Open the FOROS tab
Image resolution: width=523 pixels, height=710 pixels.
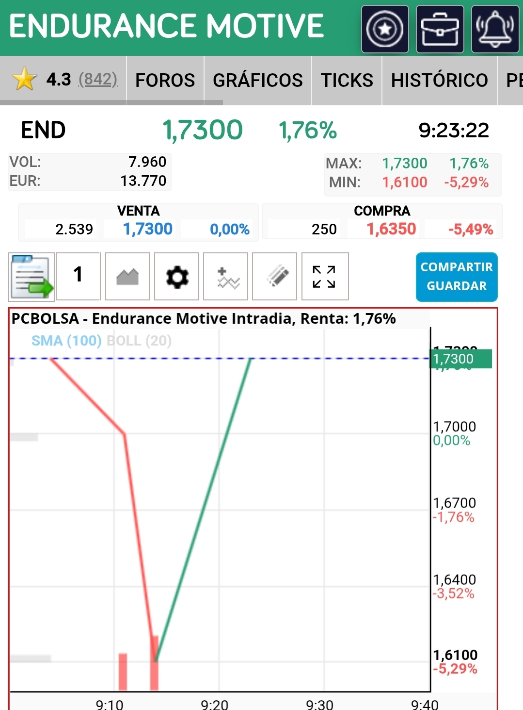pyautogui.click(x=165, y=80)
